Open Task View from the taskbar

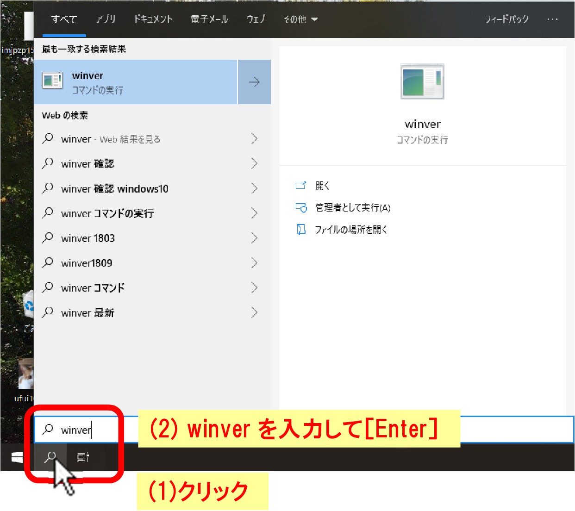click(x=83, y=457)
